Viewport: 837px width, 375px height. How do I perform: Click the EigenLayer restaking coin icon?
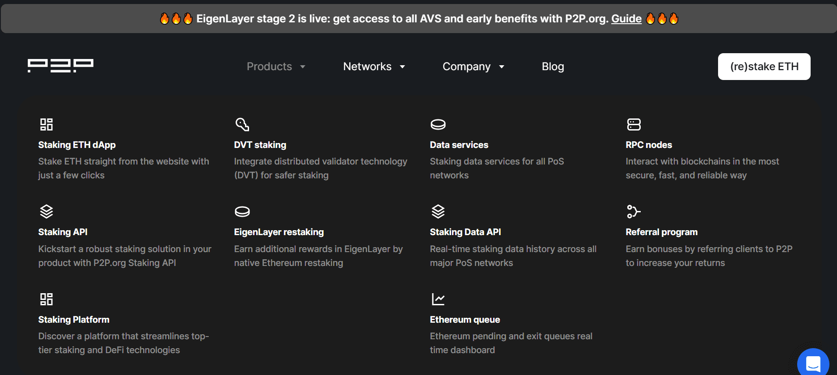tap(242, 211)
